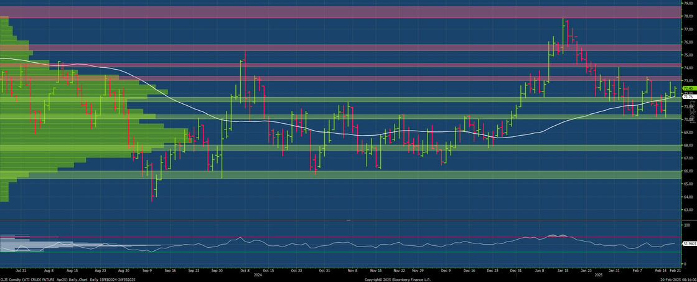Click the Sep 30 date label
The width and height of the screenshot is (697, 282).
tap(217, 270)
